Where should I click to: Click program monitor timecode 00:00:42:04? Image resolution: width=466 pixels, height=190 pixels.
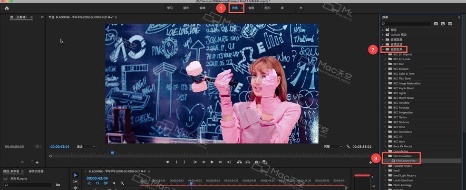click(x=60, y=146)
